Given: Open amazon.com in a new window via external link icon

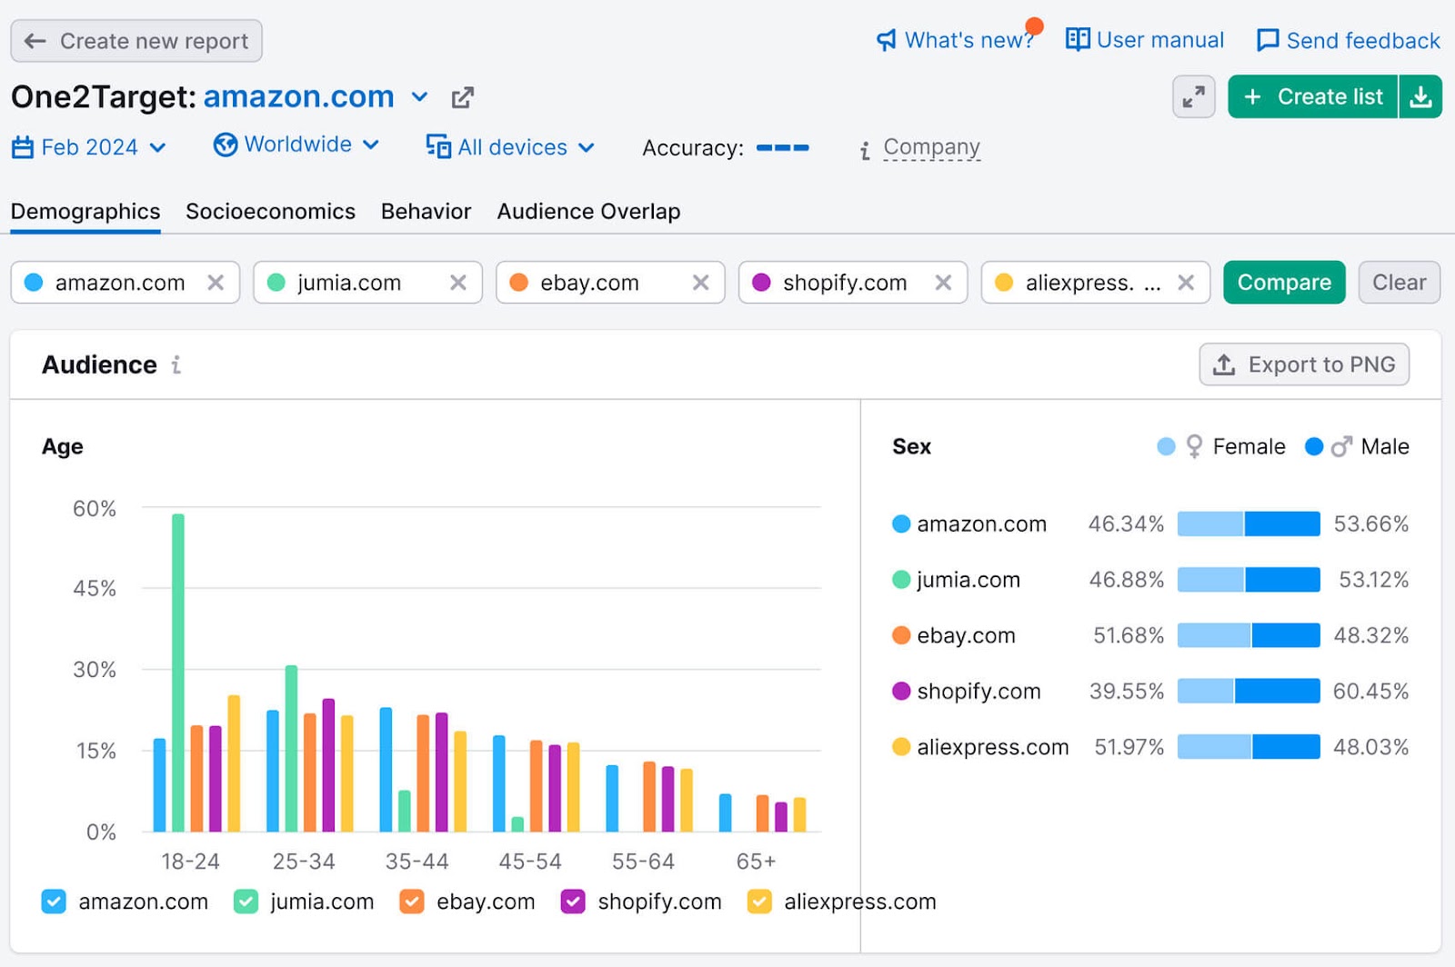Looking at the screenshot, I should (x=464, y=96).
